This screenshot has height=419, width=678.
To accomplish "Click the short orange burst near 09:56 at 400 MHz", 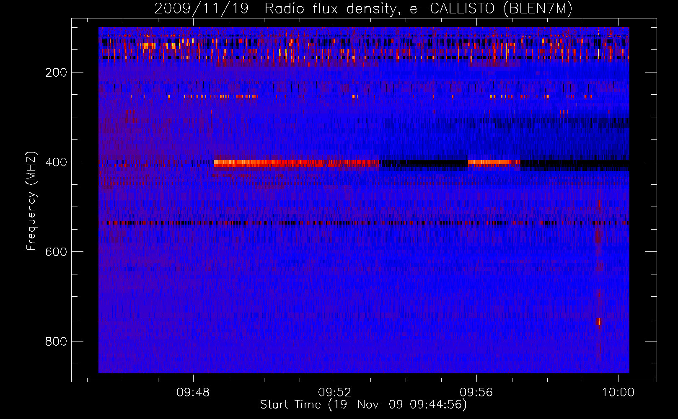I will click(x=494, y=163).
